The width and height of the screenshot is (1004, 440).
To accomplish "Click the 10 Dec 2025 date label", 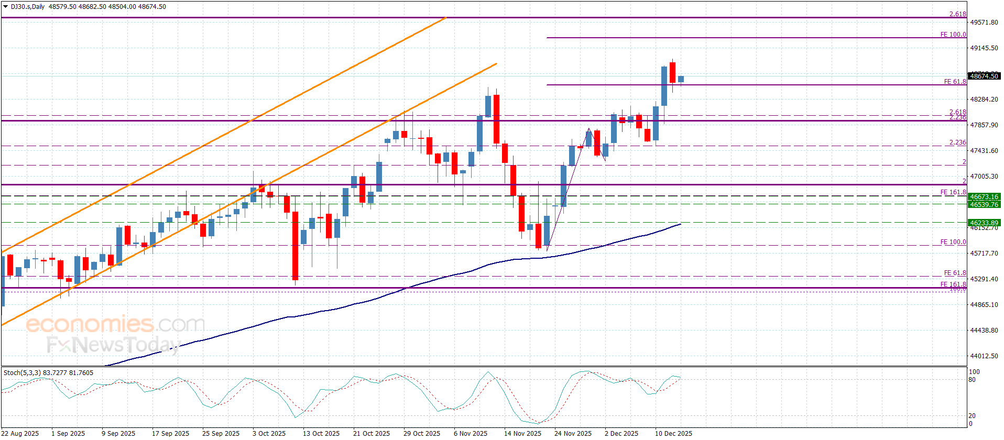I will [x=674, y=433].
